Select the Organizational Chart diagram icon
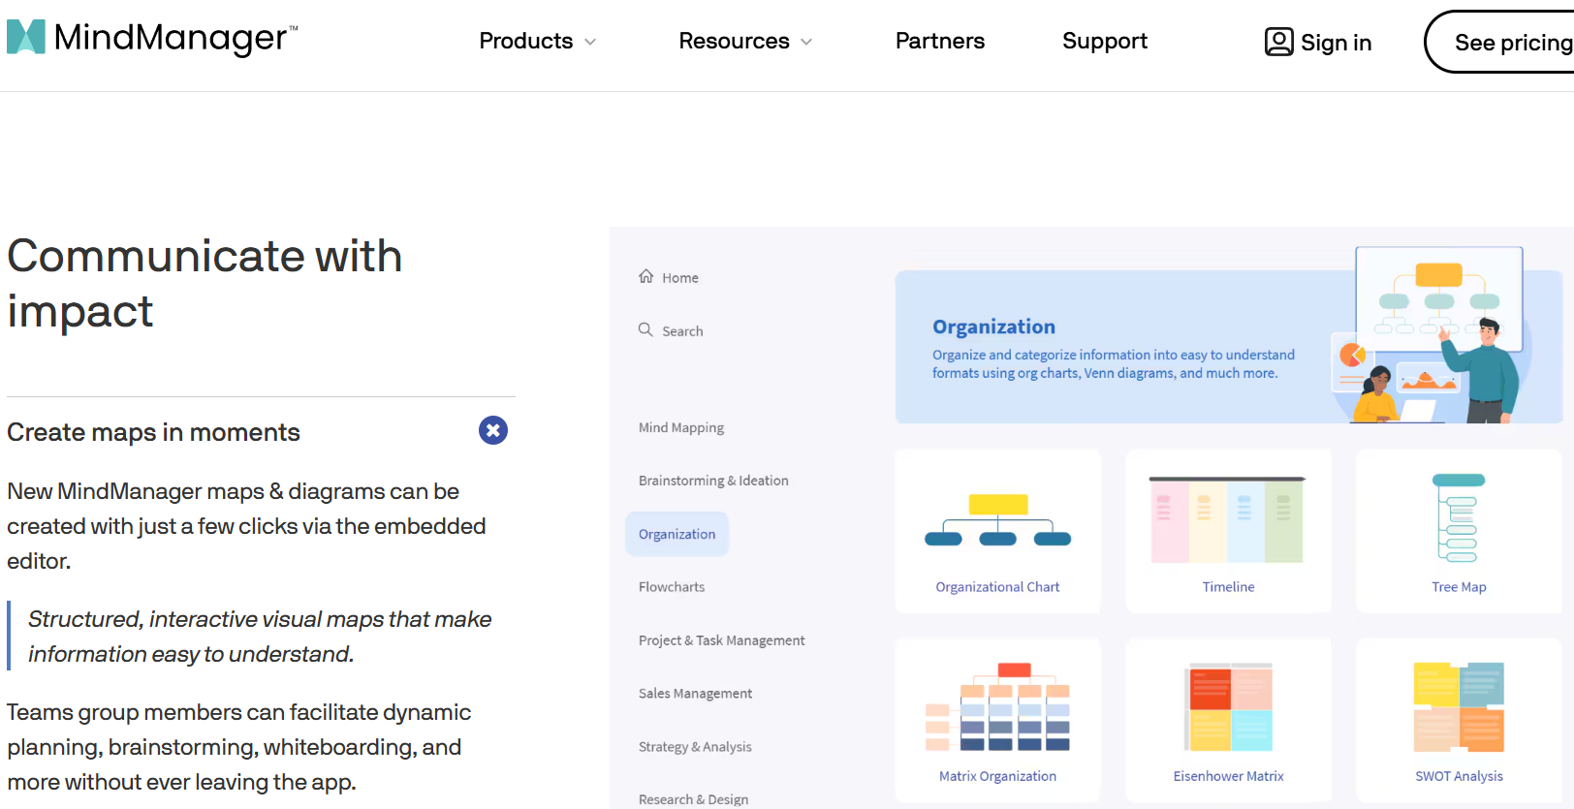Viewport: 1574px width, 809px height. coord(998,520)
